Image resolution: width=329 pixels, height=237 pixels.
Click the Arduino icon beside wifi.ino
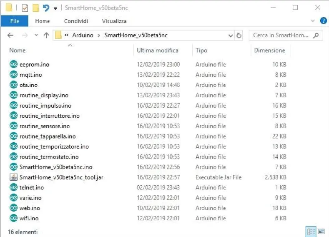coord(14,218)
